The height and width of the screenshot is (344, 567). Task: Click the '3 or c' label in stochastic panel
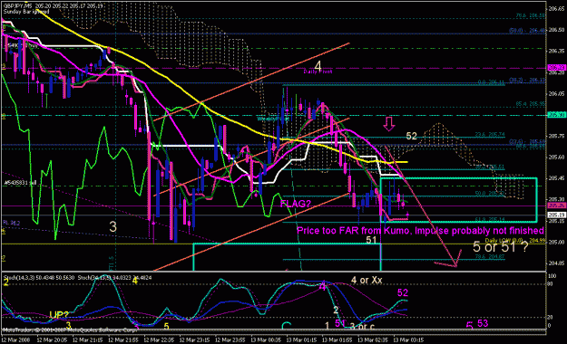click(x=362, y=327)
